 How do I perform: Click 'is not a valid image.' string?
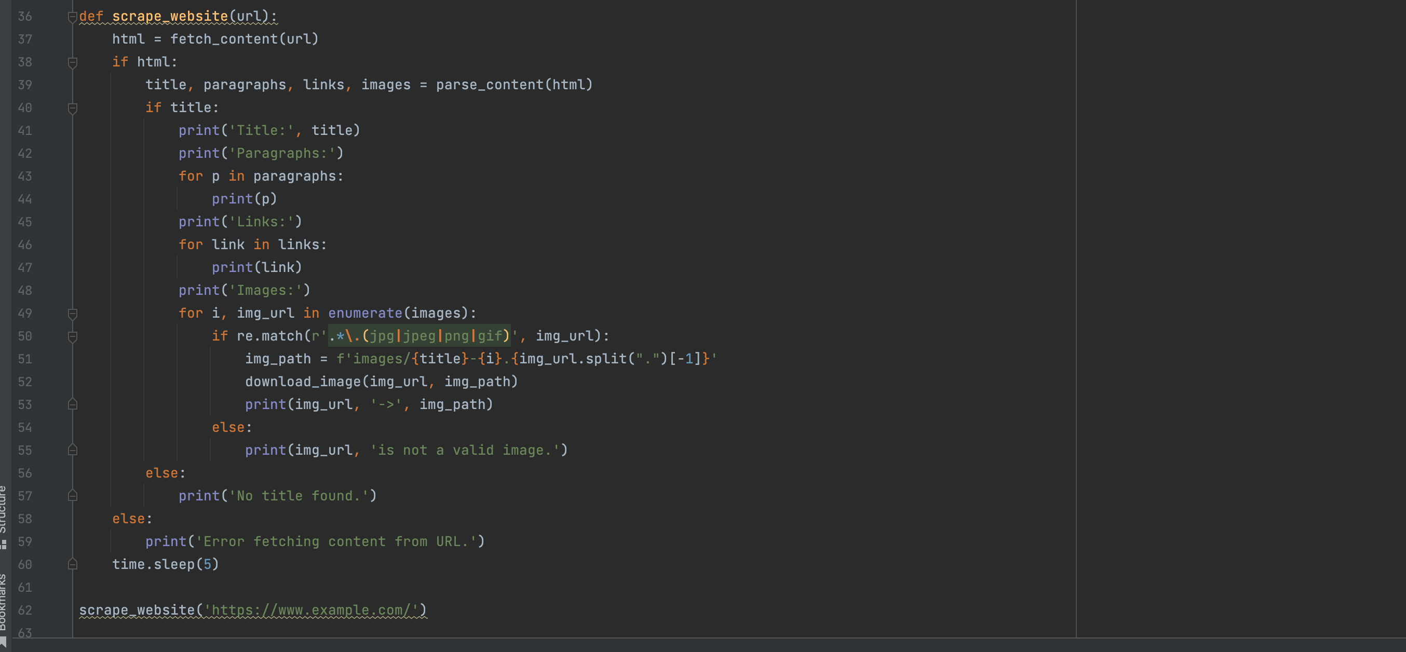coord(465,451)
